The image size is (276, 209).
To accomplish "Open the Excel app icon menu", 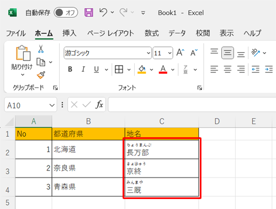I will coord(13,13).
